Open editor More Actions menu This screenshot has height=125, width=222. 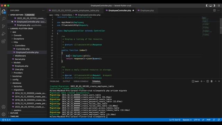219,10
